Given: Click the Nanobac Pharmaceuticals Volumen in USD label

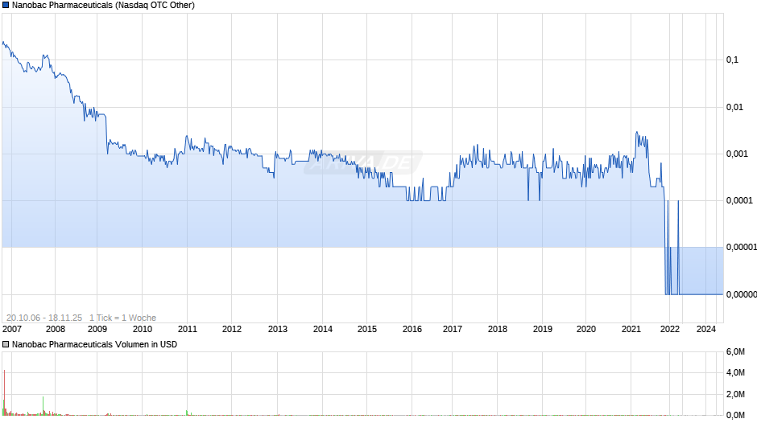Looking at the screenshot, I should coord(95,344).
